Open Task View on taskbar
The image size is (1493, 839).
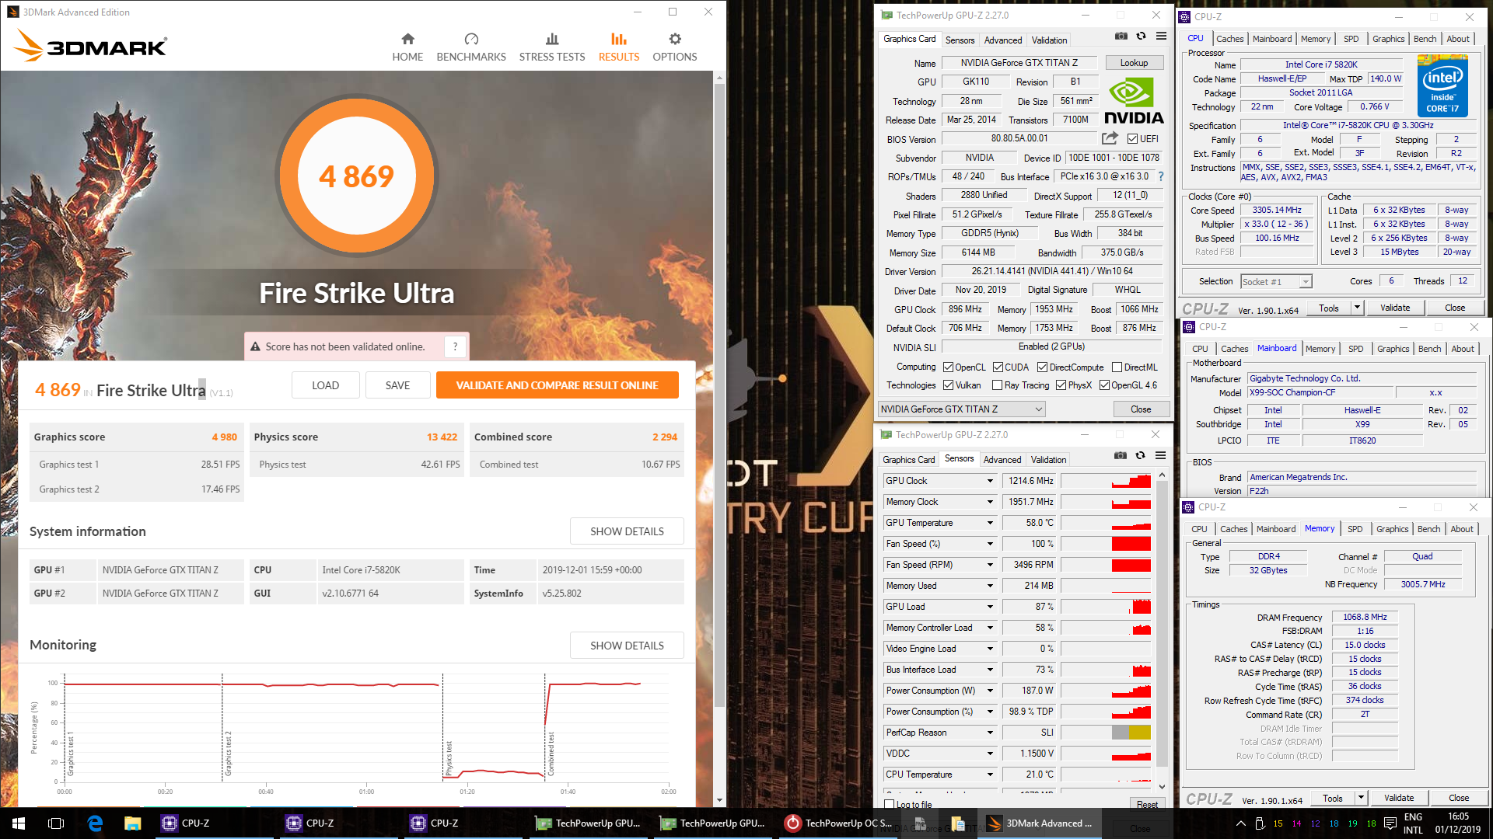click(x=56, y=823)
